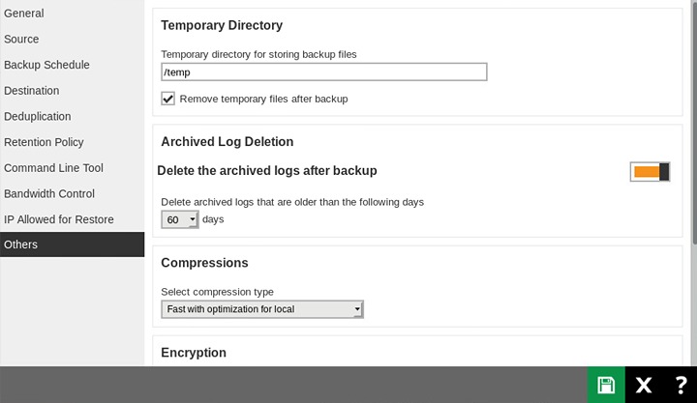Click the X cancel icon at bottom
Screen dimensions: 697x403
pyautogui.click(x=644, y=385)
